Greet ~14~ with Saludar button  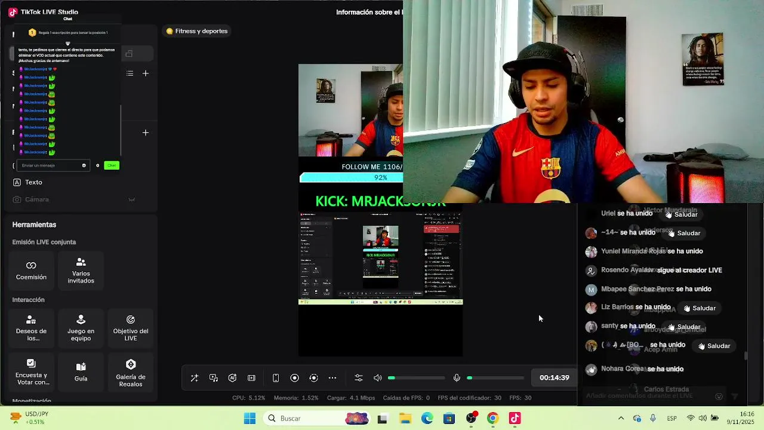point(683,233)
